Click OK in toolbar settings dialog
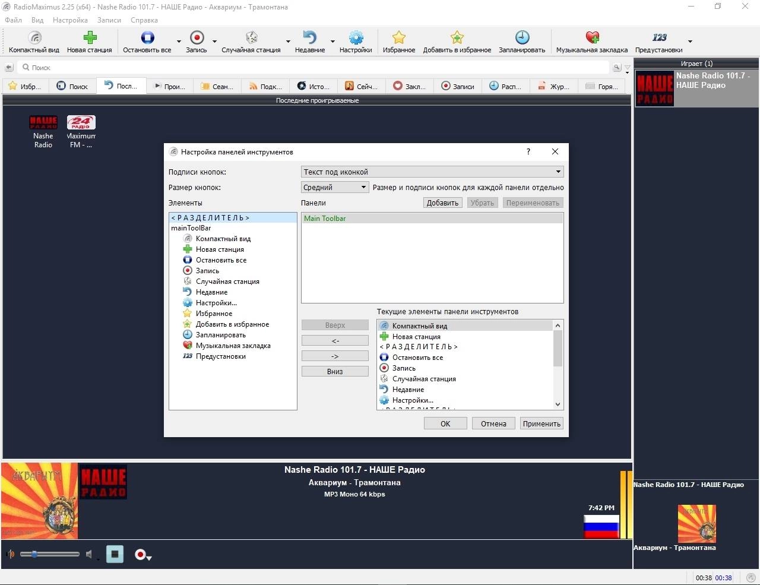This screenshot has width=760, height=585. coord(445,423)
